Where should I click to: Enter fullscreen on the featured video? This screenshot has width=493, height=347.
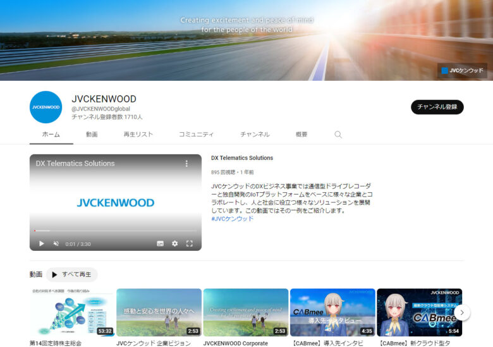[x=189, y=243]
